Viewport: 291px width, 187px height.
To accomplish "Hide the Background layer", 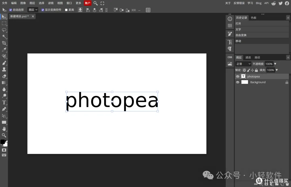I will click(238, 82).
